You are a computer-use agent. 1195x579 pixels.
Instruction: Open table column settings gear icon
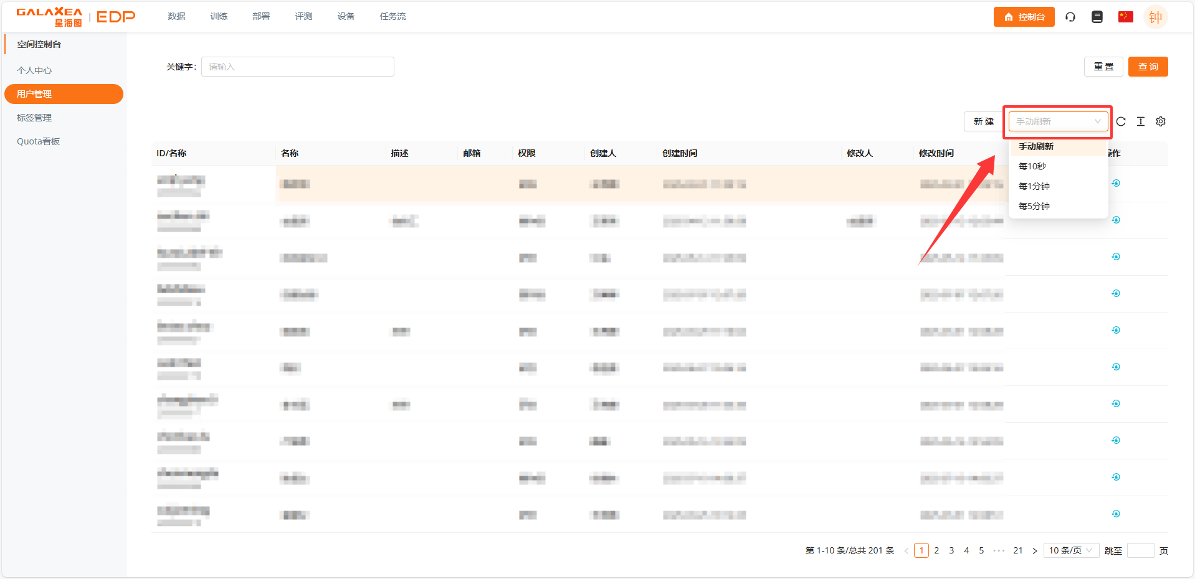pos(1161,121)
